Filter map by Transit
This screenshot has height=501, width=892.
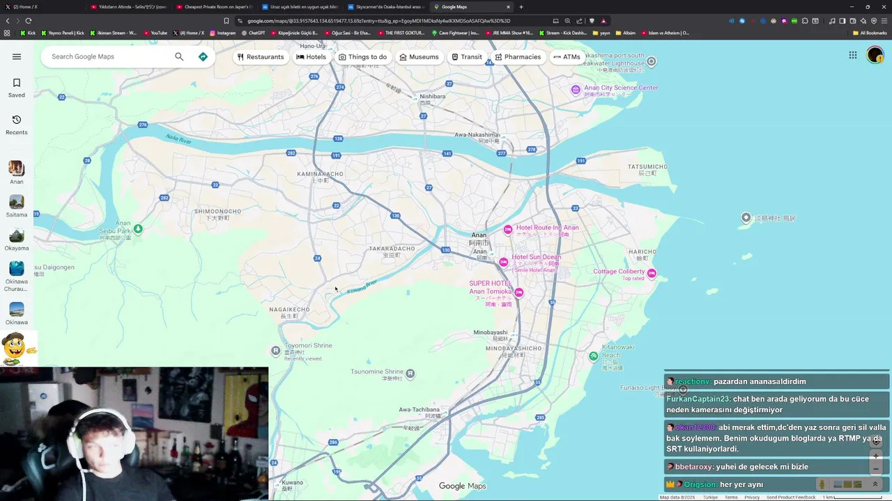[x=467, y=57]
